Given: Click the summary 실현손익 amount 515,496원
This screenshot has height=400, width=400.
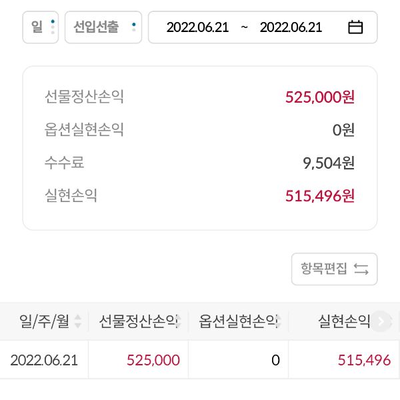Looking at the screenshot, I should click(319, 195).
